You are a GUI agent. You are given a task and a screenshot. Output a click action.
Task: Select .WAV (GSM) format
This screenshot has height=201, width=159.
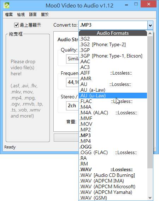pos(113,198)
